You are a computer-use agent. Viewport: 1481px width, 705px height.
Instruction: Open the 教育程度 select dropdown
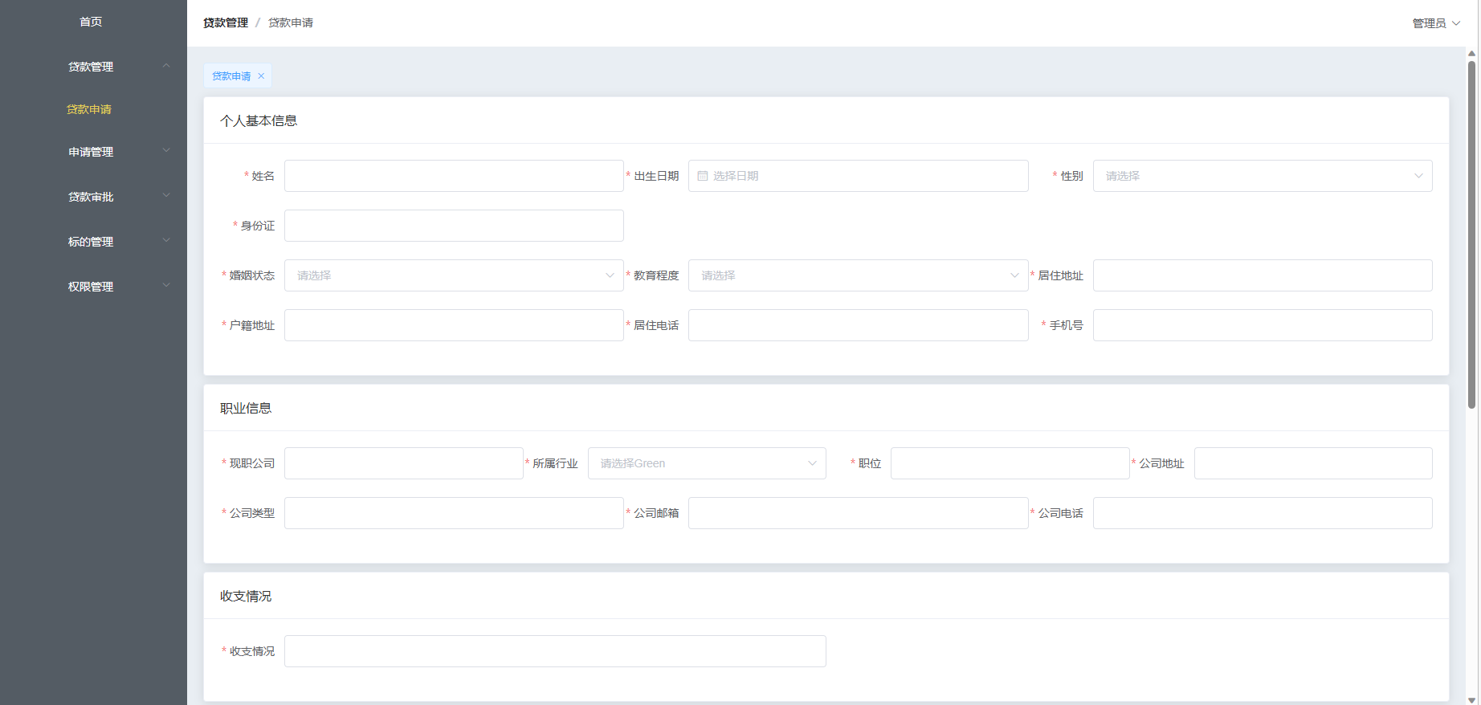(x=858, y=275)
